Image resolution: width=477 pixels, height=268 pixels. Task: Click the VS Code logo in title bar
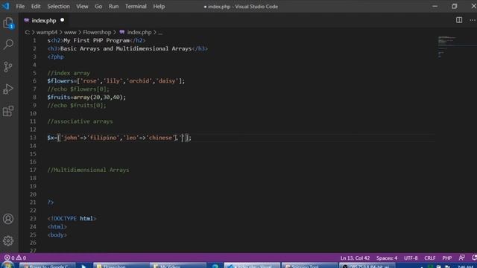pyautogui.click(x=6, y=6)
